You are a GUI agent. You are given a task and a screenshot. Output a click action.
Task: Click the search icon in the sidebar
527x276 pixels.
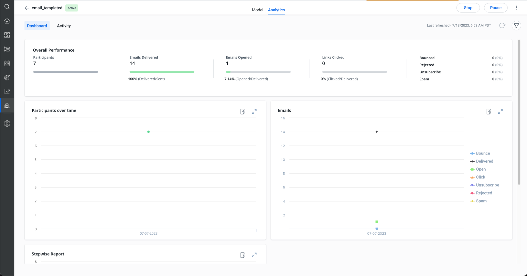(x=7, y=7)
